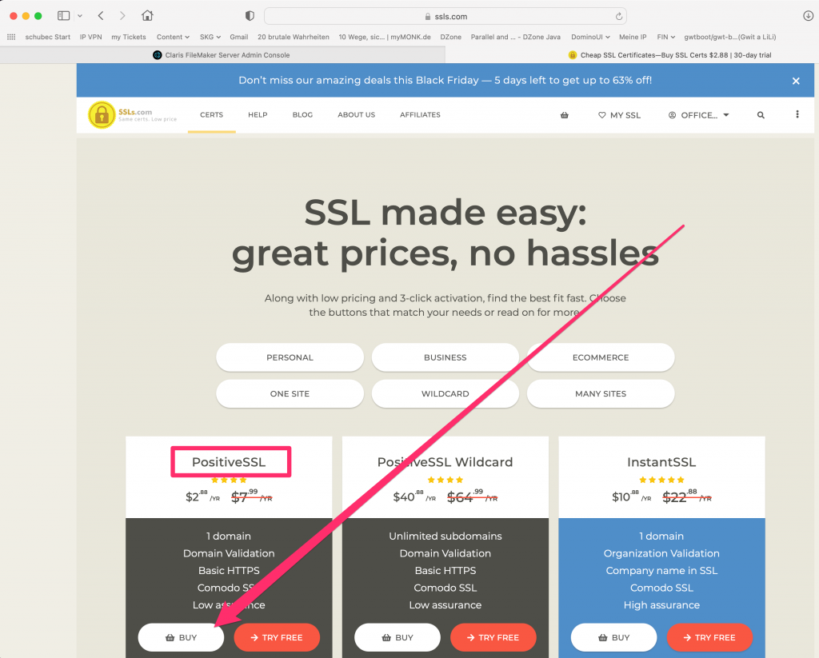Expand the Content bookmarks folder
This screenshot has width=819, height=658.
tap(173, 37)
